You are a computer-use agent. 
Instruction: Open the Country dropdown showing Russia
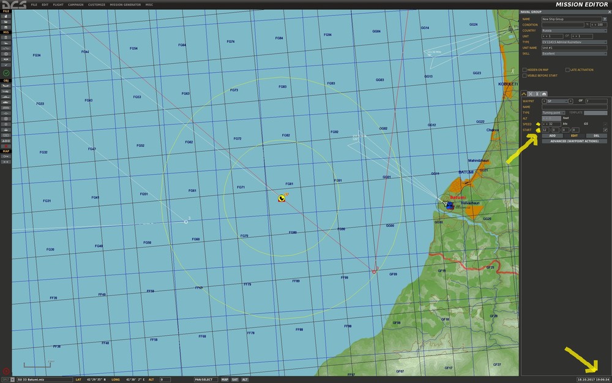click(574, 31)
